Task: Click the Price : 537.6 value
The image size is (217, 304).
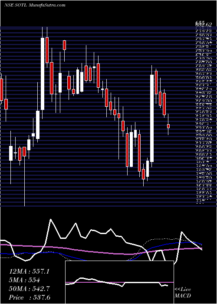Action: [x=30, y=297]
